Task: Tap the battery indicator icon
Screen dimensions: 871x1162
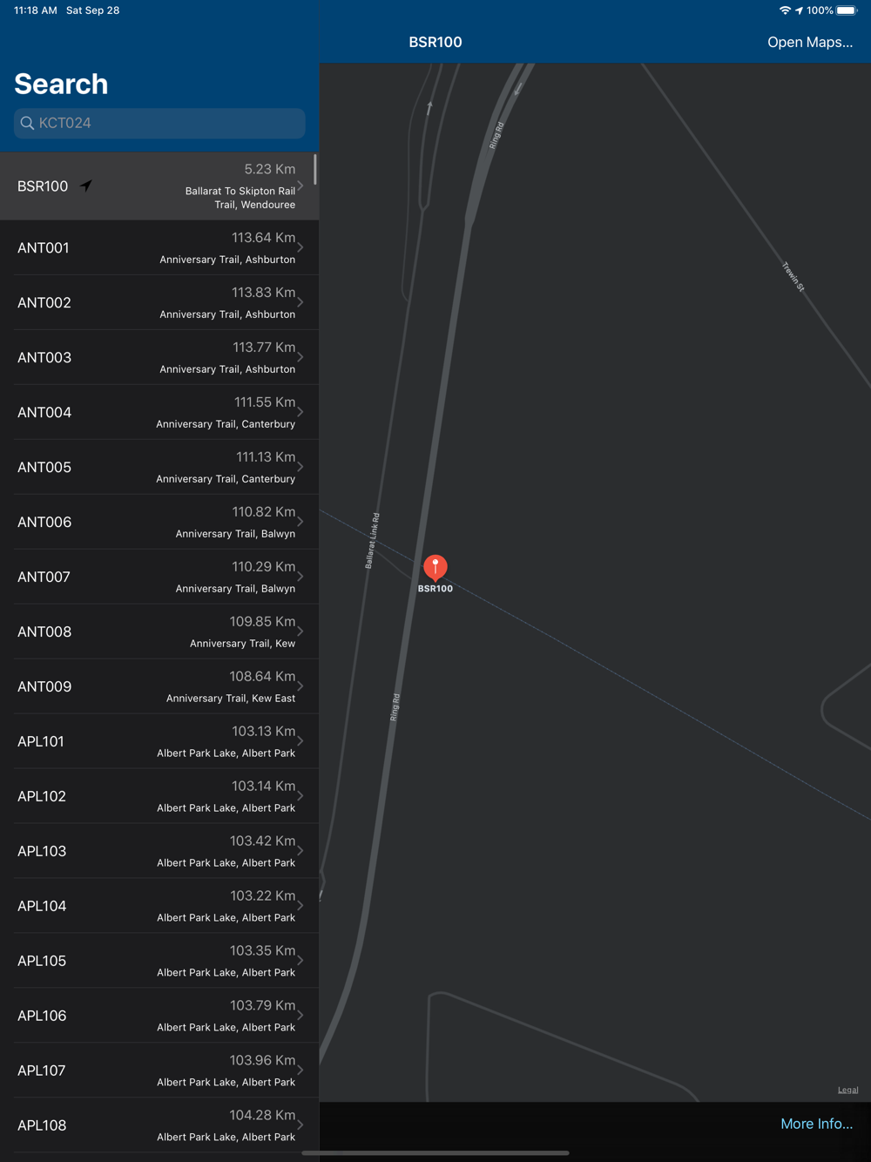Action: pos(847,10)
